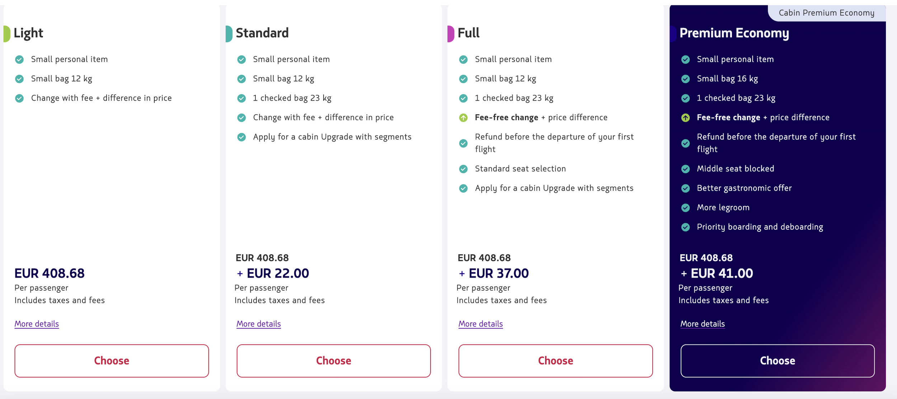This screenshot has width=897, height=399.
Task: Click checkmark icon next to Standard's 1 checked bag
Action: (241, 98)
